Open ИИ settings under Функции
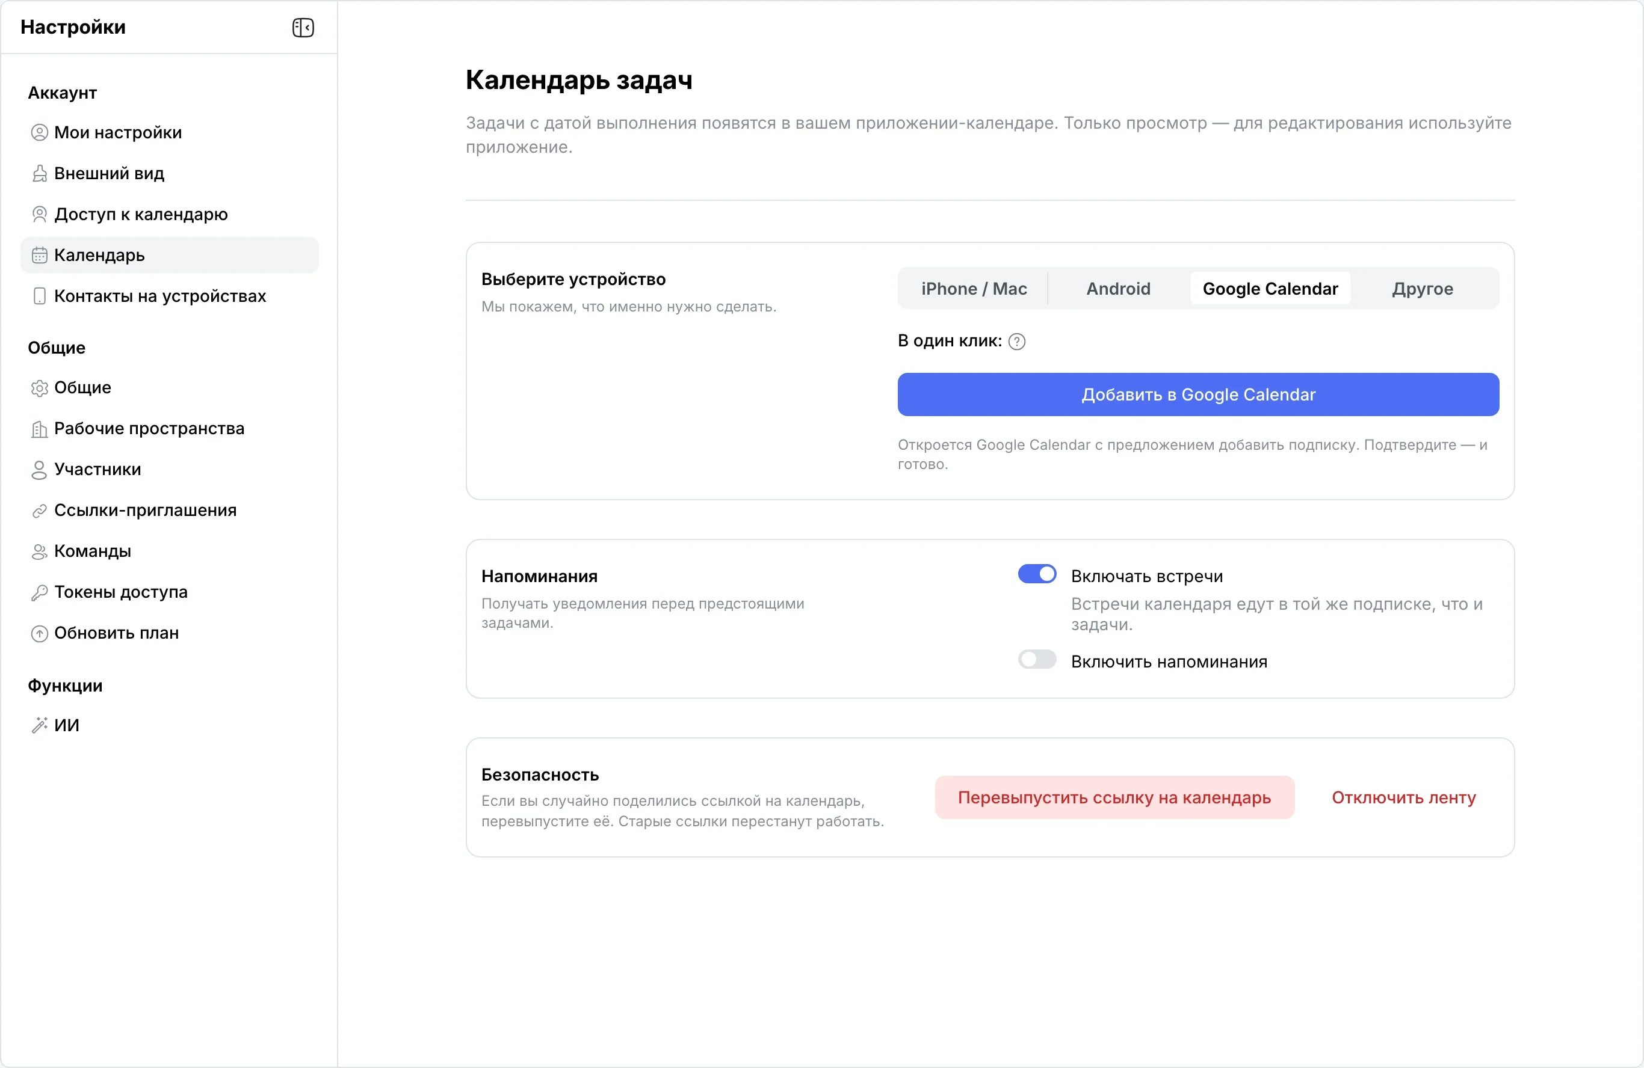Viewport: 1644px width, 1068px height. [x=170, y=725]
